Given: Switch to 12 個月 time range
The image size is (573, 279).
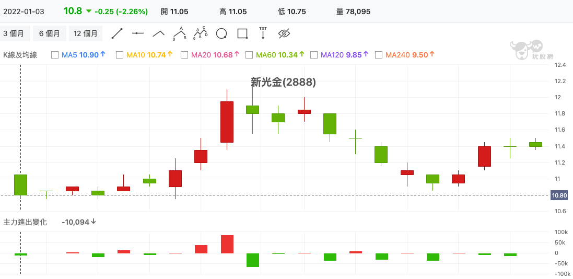Looking at the screenshot, I should [x=86, y=33].
